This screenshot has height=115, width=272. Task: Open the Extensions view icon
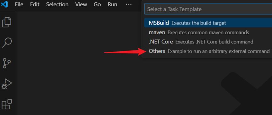(x=7, y=104)
